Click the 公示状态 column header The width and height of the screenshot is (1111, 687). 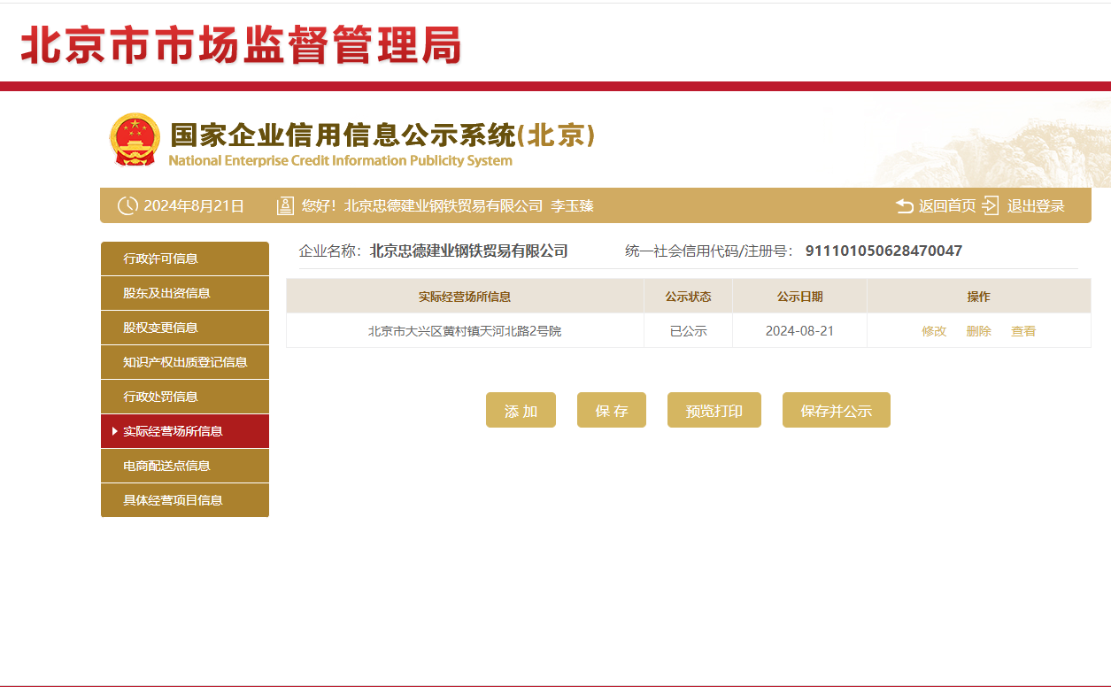point(688,297)
